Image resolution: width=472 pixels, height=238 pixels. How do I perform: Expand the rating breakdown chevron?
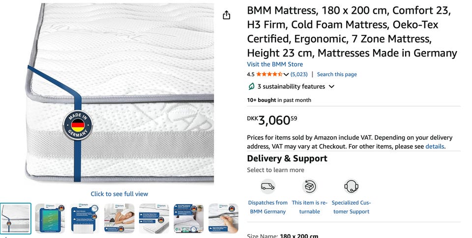[286, 75]
